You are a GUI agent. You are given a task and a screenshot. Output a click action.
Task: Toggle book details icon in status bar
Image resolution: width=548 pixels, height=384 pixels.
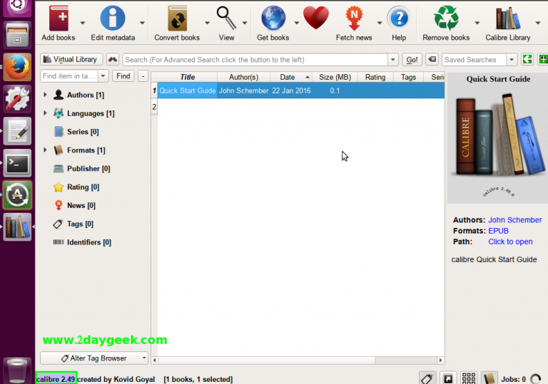tap(489, 378)
